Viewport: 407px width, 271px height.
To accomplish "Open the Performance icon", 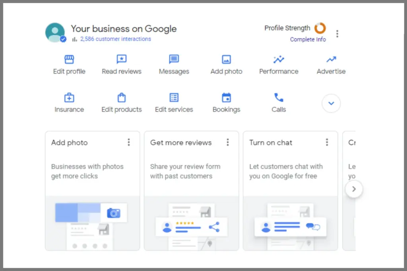I will (279, 59).
